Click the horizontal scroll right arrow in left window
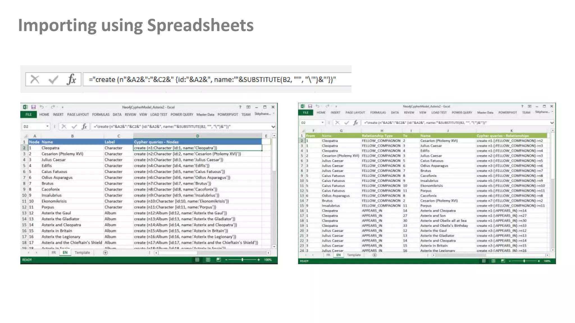The image size is (575, 323). click(x=268, y=253)
